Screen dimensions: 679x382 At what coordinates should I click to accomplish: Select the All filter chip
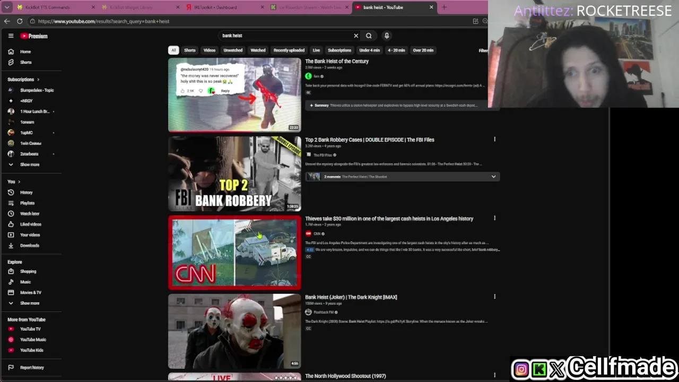[x=173, y=50]
